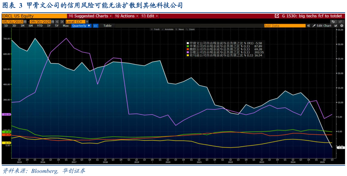Click the line chart type icon
This screenshot has height=176, width=347.
(96, 26)
